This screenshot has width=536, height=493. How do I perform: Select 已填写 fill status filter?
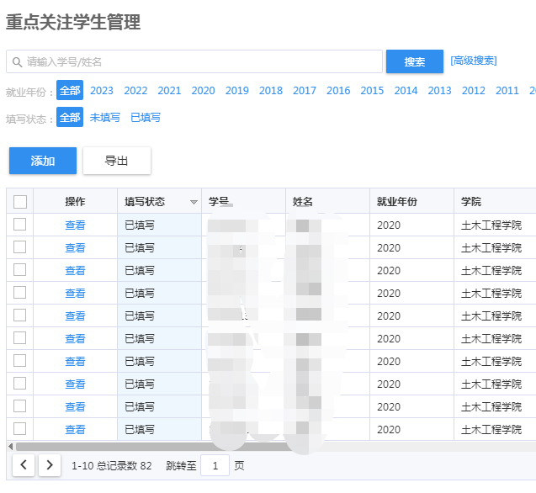point(146,118)
